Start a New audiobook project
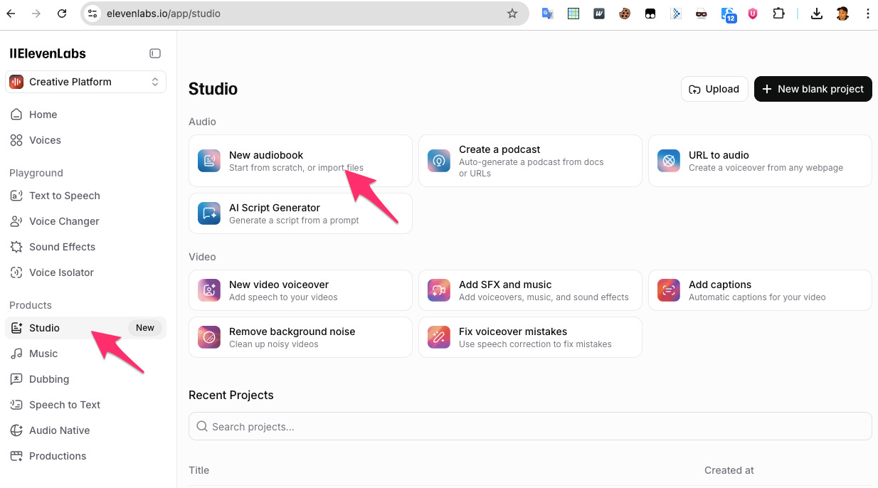This screenshot has height=488, width=878. 300,161
